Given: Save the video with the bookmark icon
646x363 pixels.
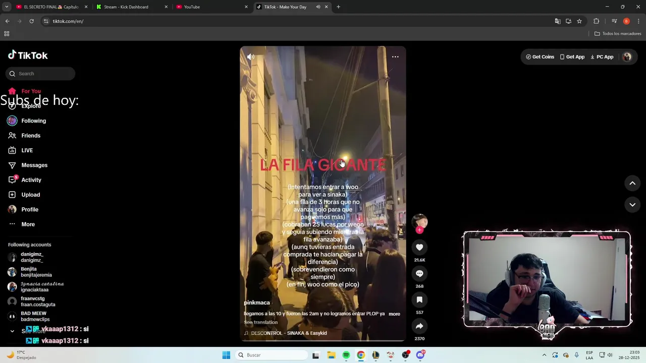Looking at the screenshot, I should (x=419, y=299).
